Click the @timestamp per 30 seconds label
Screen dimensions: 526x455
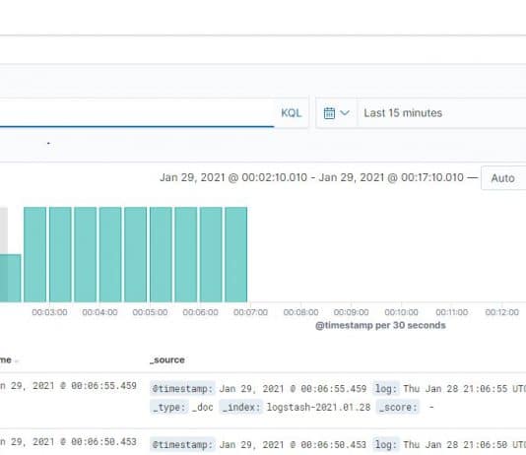pos(380,325)
